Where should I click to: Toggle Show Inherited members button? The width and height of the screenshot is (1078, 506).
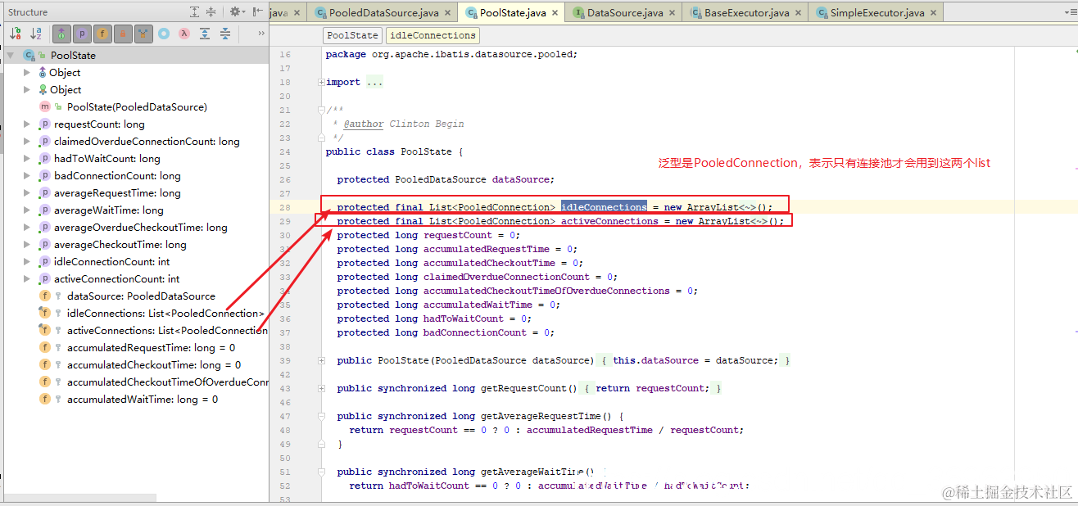pos(61,34)
